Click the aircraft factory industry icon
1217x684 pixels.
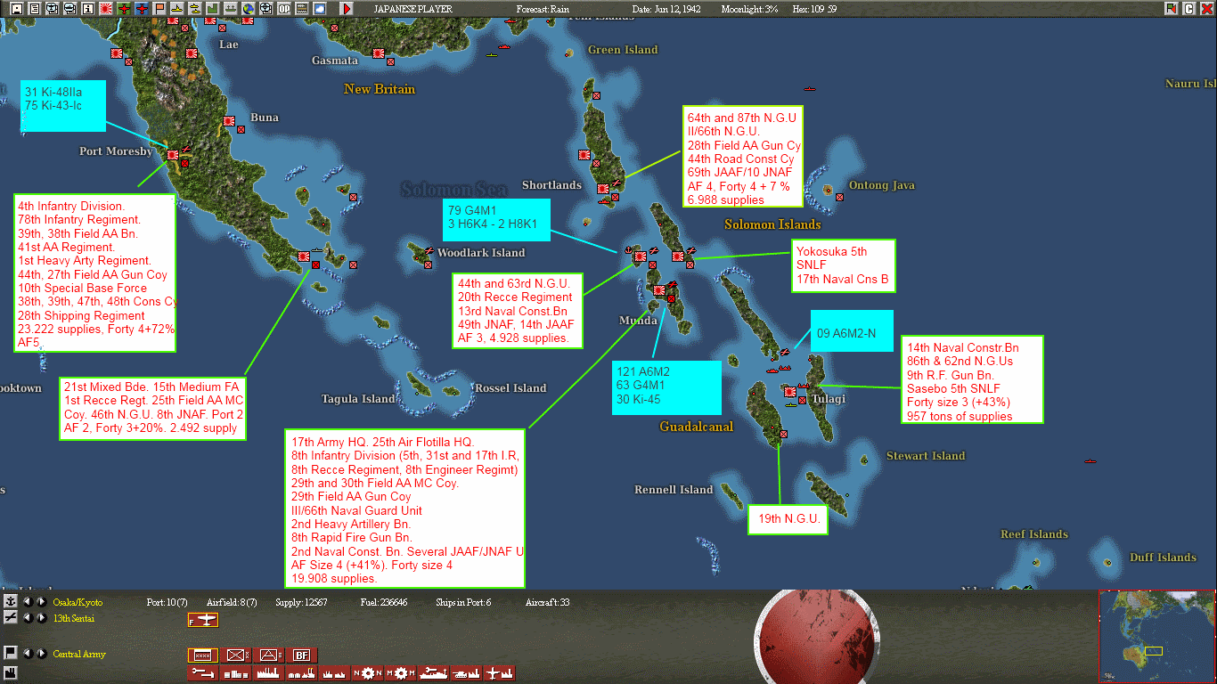point(498,673)
